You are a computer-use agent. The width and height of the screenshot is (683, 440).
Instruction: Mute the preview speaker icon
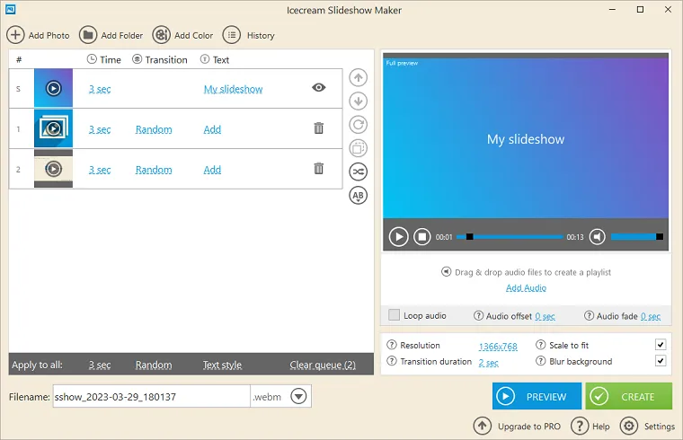point(598,237)
